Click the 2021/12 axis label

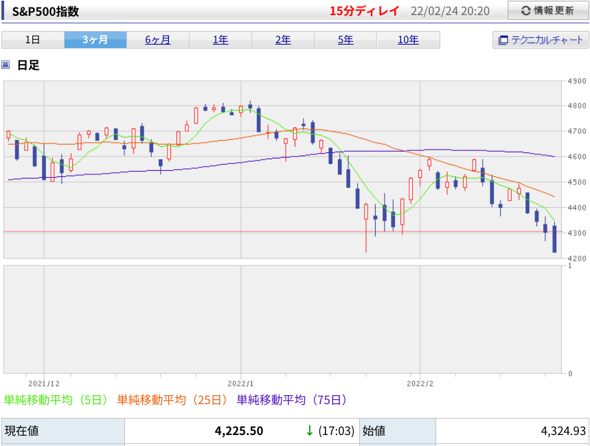[x=44, y=384]
